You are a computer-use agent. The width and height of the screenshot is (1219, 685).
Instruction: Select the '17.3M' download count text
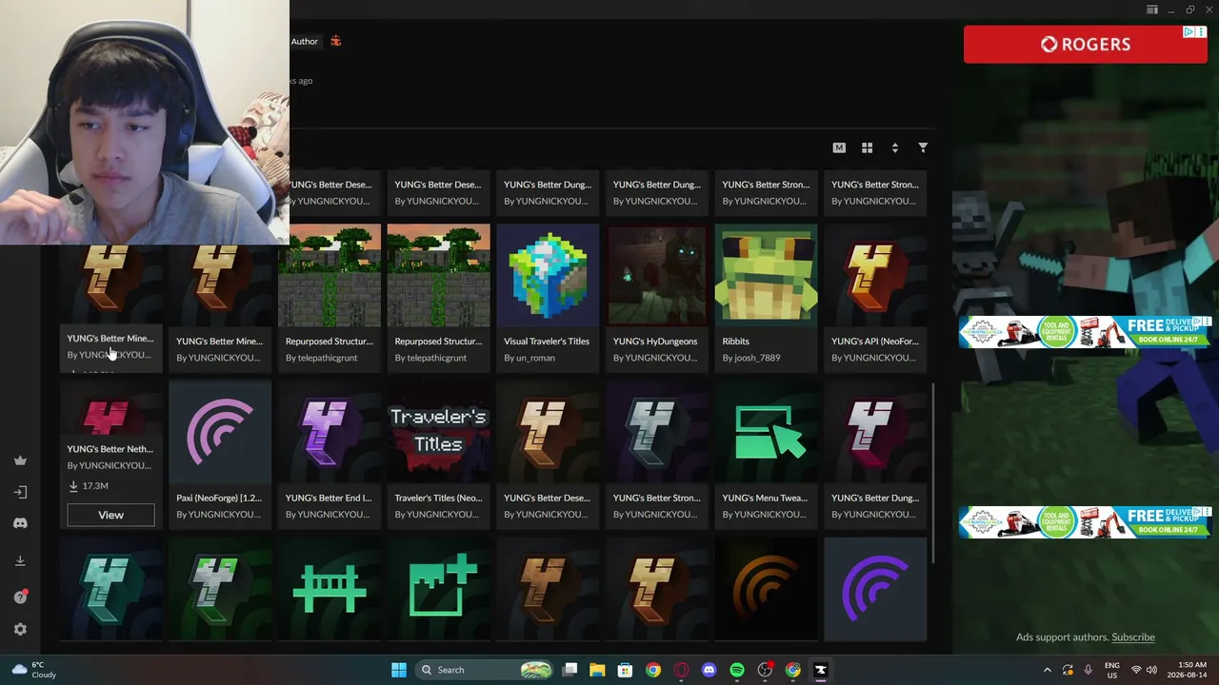[95, 485]
